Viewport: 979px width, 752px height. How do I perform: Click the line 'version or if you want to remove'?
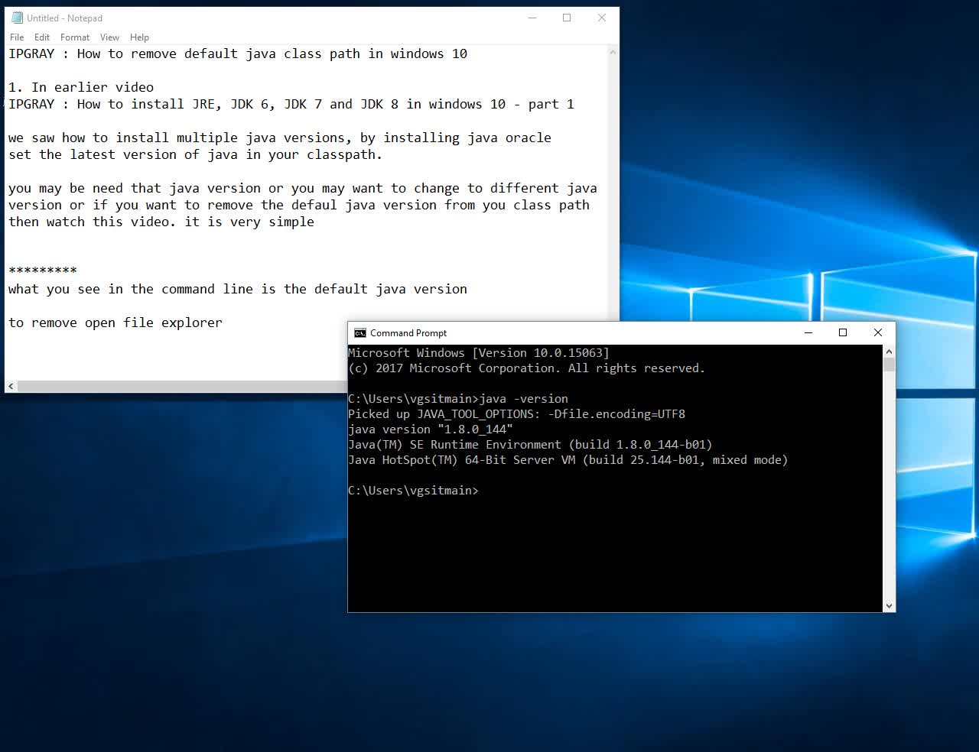click(x=299, y=205)
